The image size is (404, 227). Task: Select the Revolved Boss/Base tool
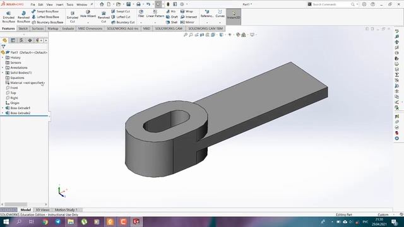click(23, 17)
